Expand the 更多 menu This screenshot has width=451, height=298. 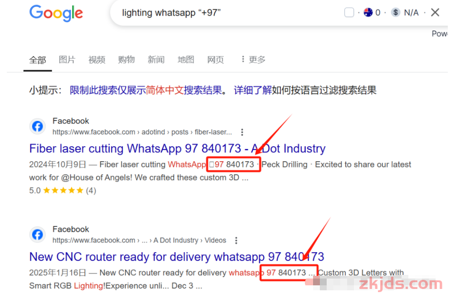click(253, 59)
